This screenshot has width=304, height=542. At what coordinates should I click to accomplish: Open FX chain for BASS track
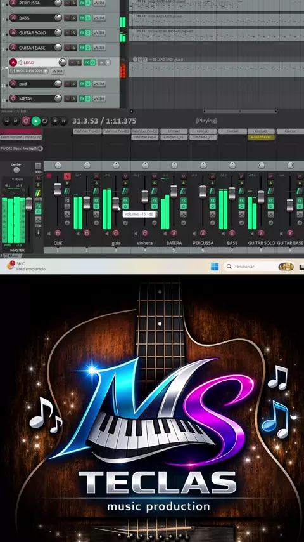tap(82, 18)
